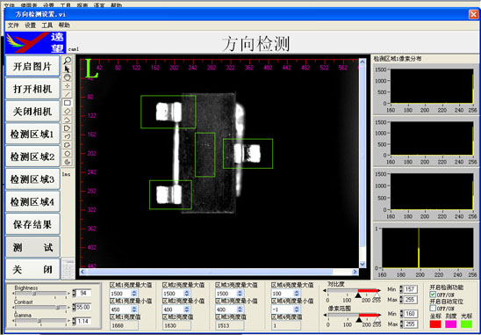This screenshot has height=335, width=481.
Task: Select the arrow pointer tool
Action: coord(68,69)
